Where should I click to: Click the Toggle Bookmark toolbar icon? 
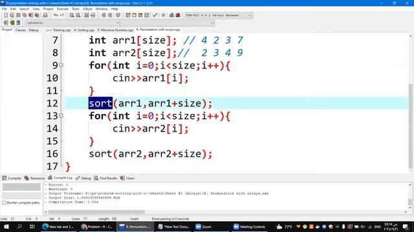coord(12,23)
